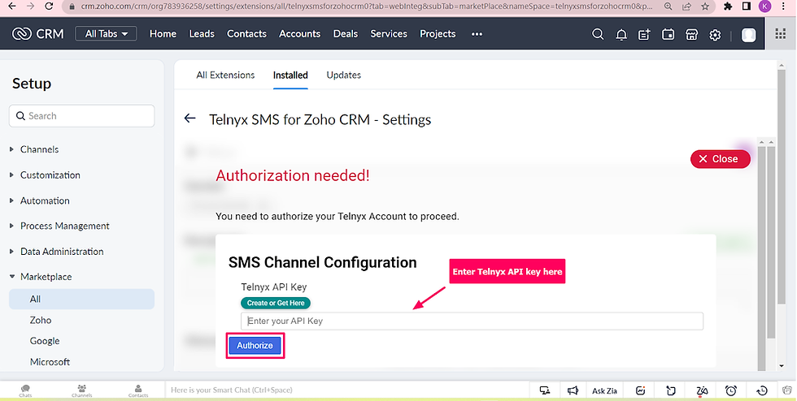Open the Setup gear icon
797x401 pixels.
tap(715, 35)
